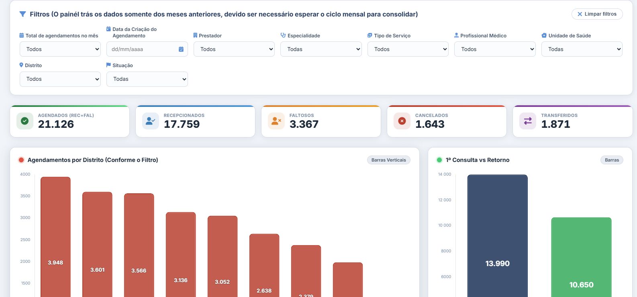Click the green bar labeled 10.650

581,257
